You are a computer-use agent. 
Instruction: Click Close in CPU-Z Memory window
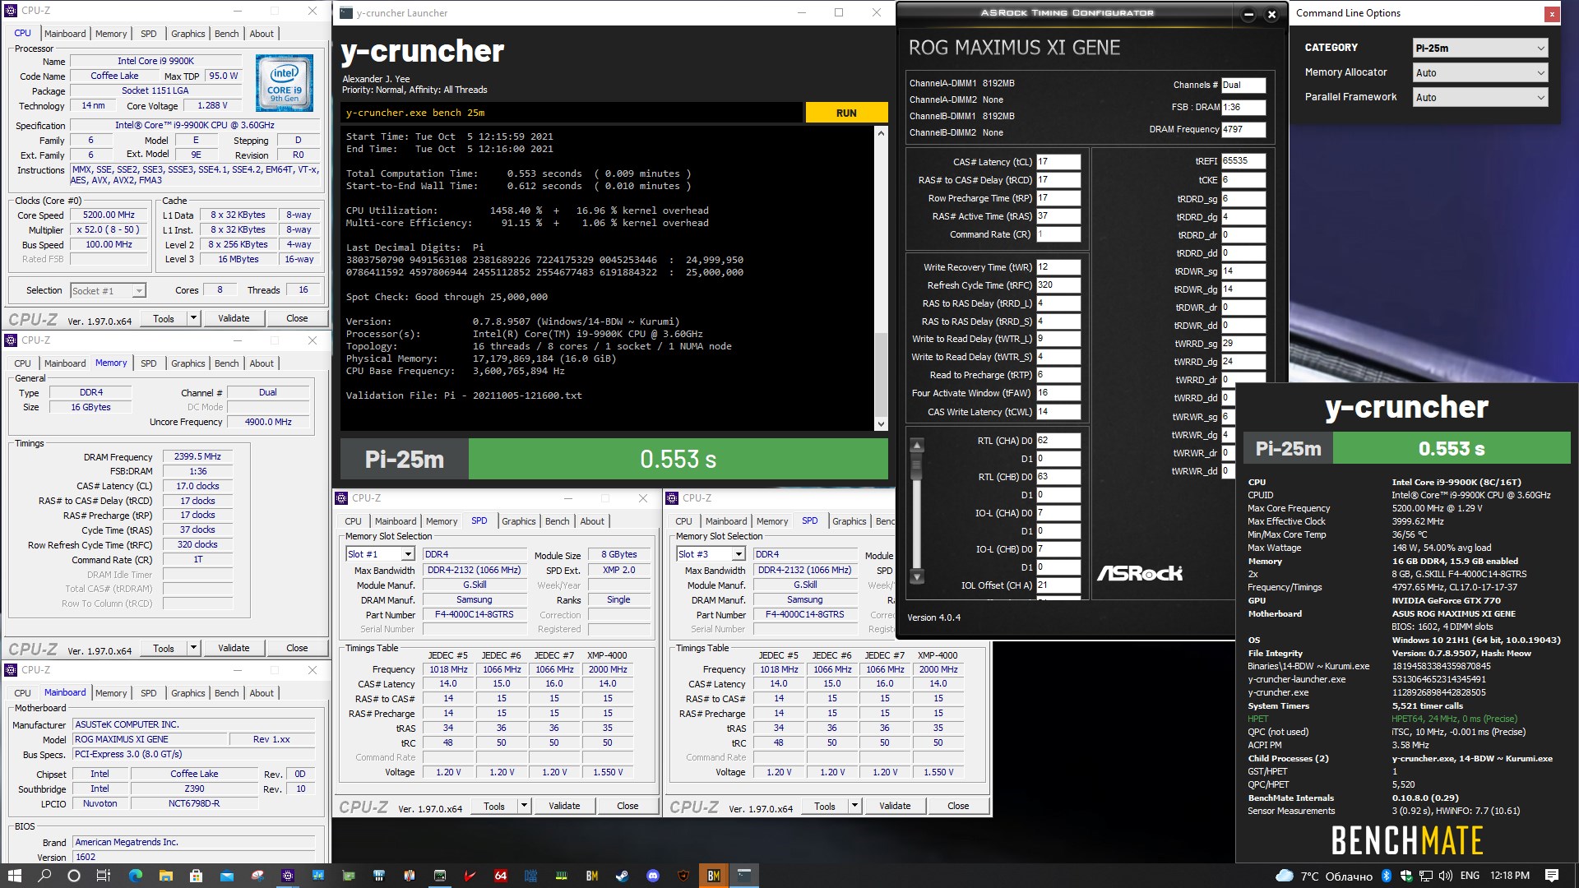pyautogui.click(x=297, y=648)
